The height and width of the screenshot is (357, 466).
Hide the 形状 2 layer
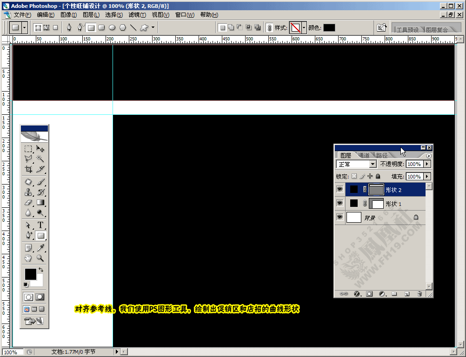point(340,189)
